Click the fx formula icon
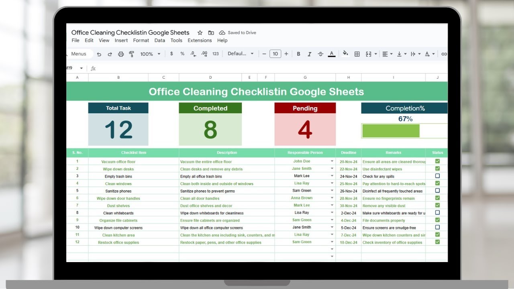Screen dimensions: 514x289 tap(93, 68)
